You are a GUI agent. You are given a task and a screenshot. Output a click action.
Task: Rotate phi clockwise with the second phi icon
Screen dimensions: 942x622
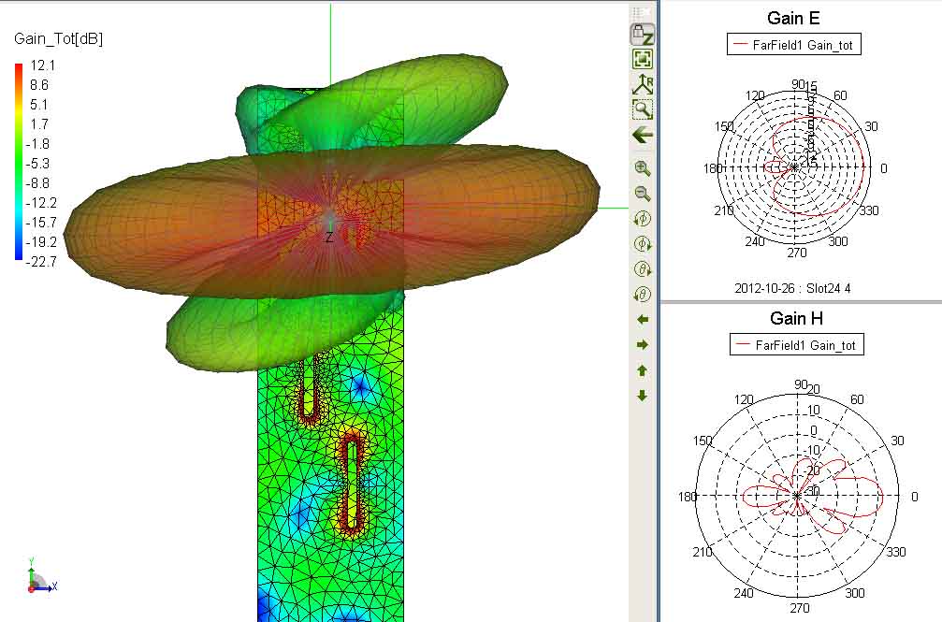[643, 243]
